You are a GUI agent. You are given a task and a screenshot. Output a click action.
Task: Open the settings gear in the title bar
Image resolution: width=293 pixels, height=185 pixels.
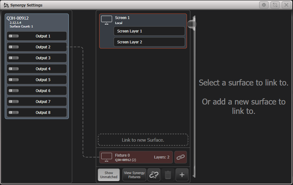[x=264, y=5]
